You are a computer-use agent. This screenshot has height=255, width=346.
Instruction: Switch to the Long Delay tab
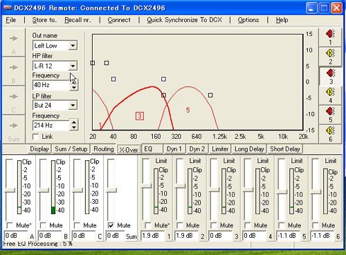click(249, 149)
